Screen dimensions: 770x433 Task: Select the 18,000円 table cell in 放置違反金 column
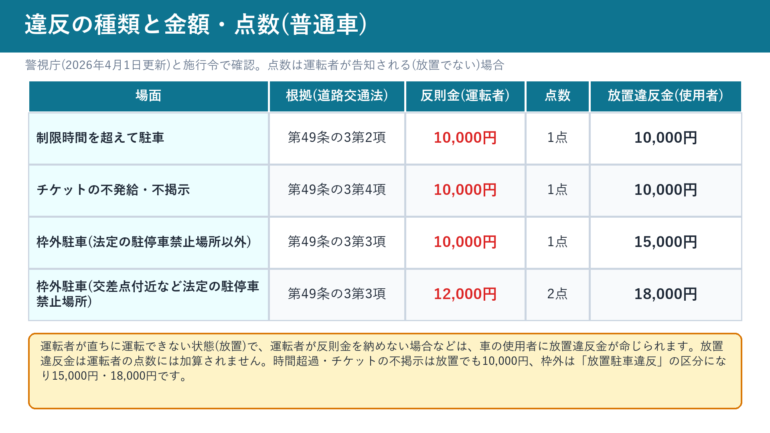tap(666, 294)
